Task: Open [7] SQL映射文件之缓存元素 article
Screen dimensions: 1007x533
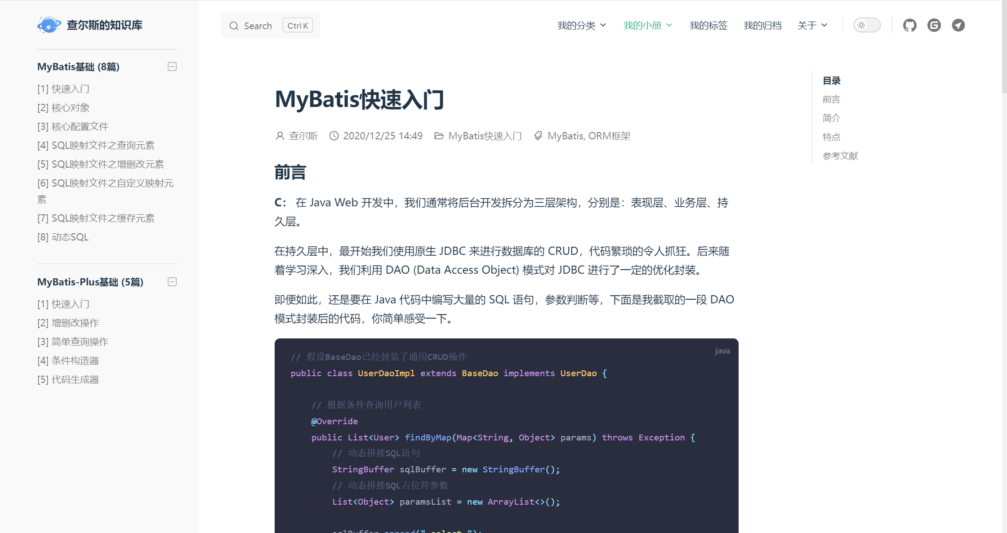Action: click(x=96, y=218)
